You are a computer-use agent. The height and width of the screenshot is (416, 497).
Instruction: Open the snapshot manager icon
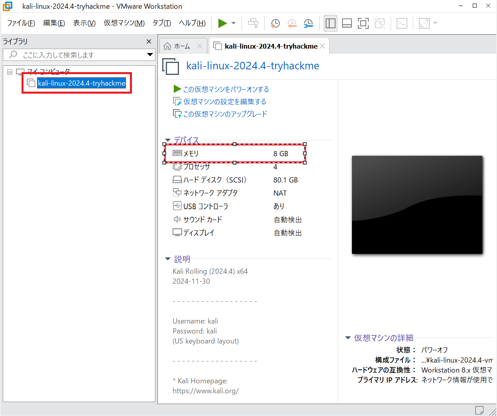click(x=308, y=24)
